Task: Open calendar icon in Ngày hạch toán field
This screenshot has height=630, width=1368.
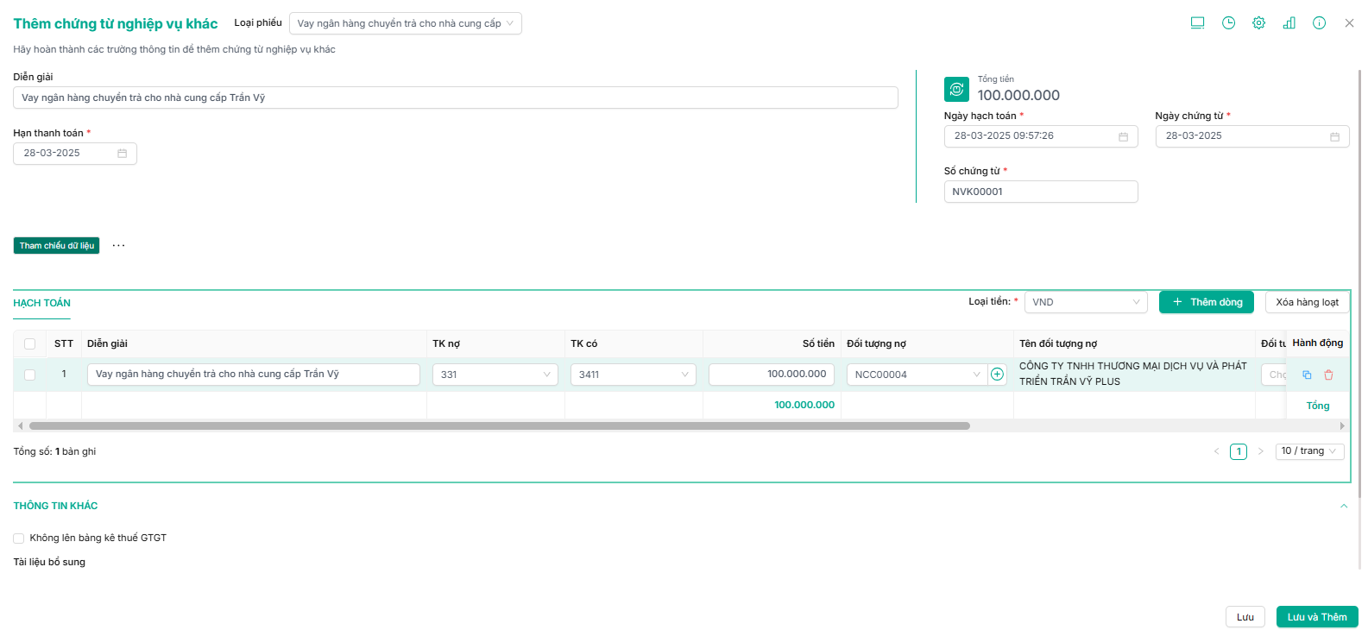Action: click(x=1123, y=136)
